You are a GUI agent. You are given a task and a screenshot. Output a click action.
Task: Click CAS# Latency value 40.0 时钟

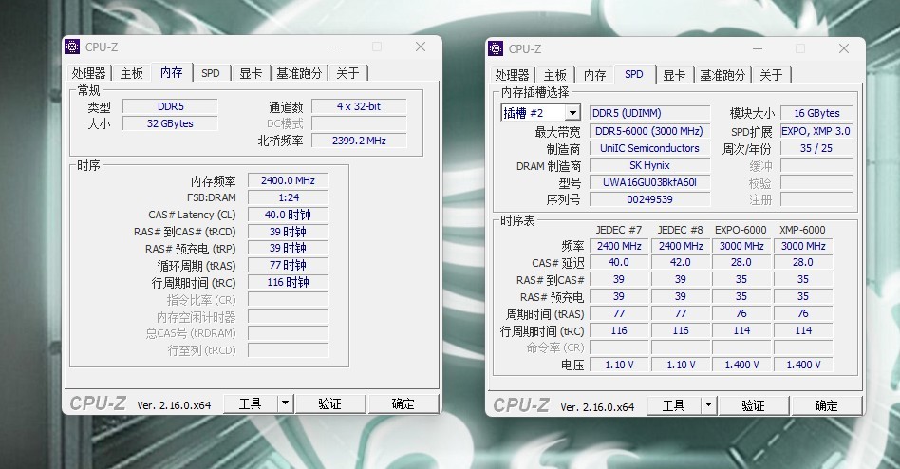pos(289,215)
